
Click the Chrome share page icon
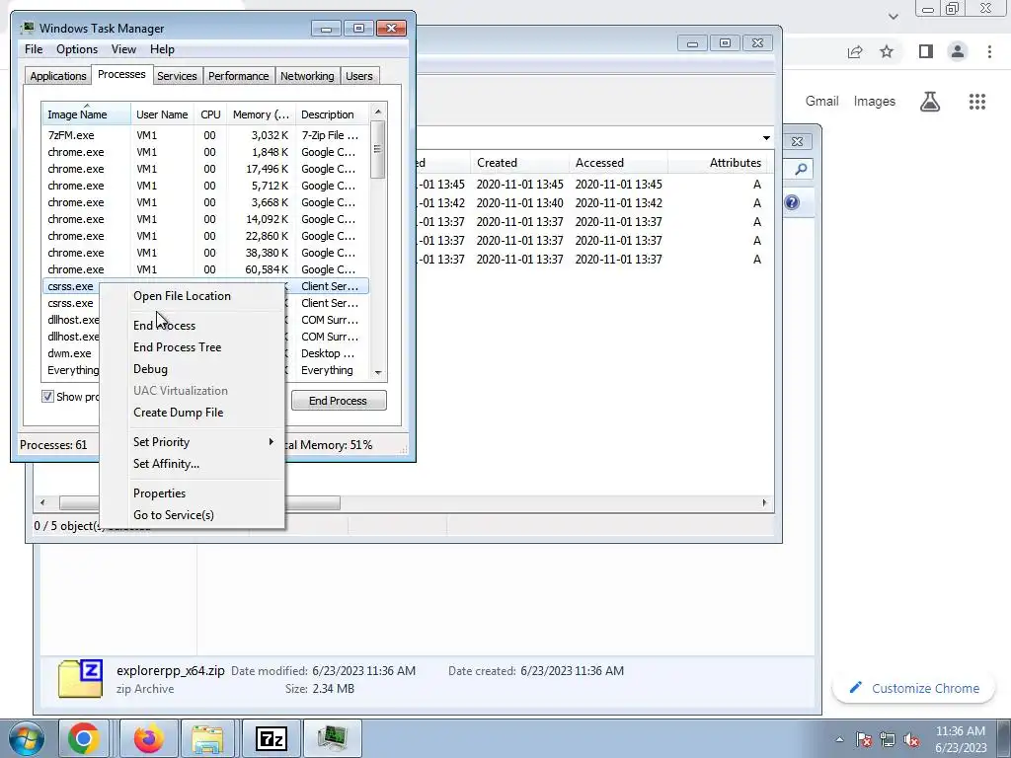pos(855,51)
